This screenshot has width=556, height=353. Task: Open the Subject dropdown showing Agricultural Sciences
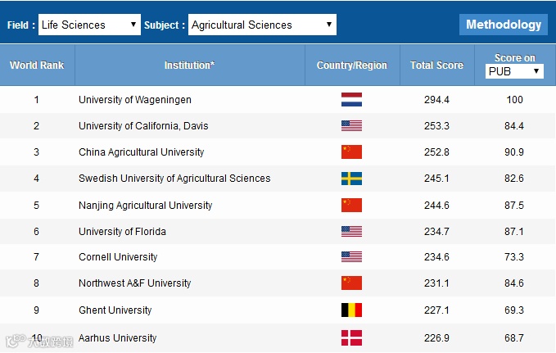[x=261, y=25]
